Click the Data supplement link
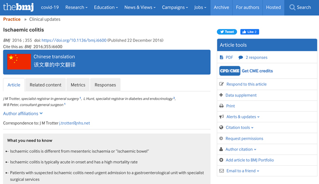The image size is (319, 184). [x=241, y=95]
